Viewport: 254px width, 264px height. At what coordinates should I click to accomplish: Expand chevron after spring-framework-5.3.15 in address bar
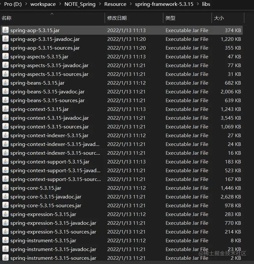click(x=198, y=4)
